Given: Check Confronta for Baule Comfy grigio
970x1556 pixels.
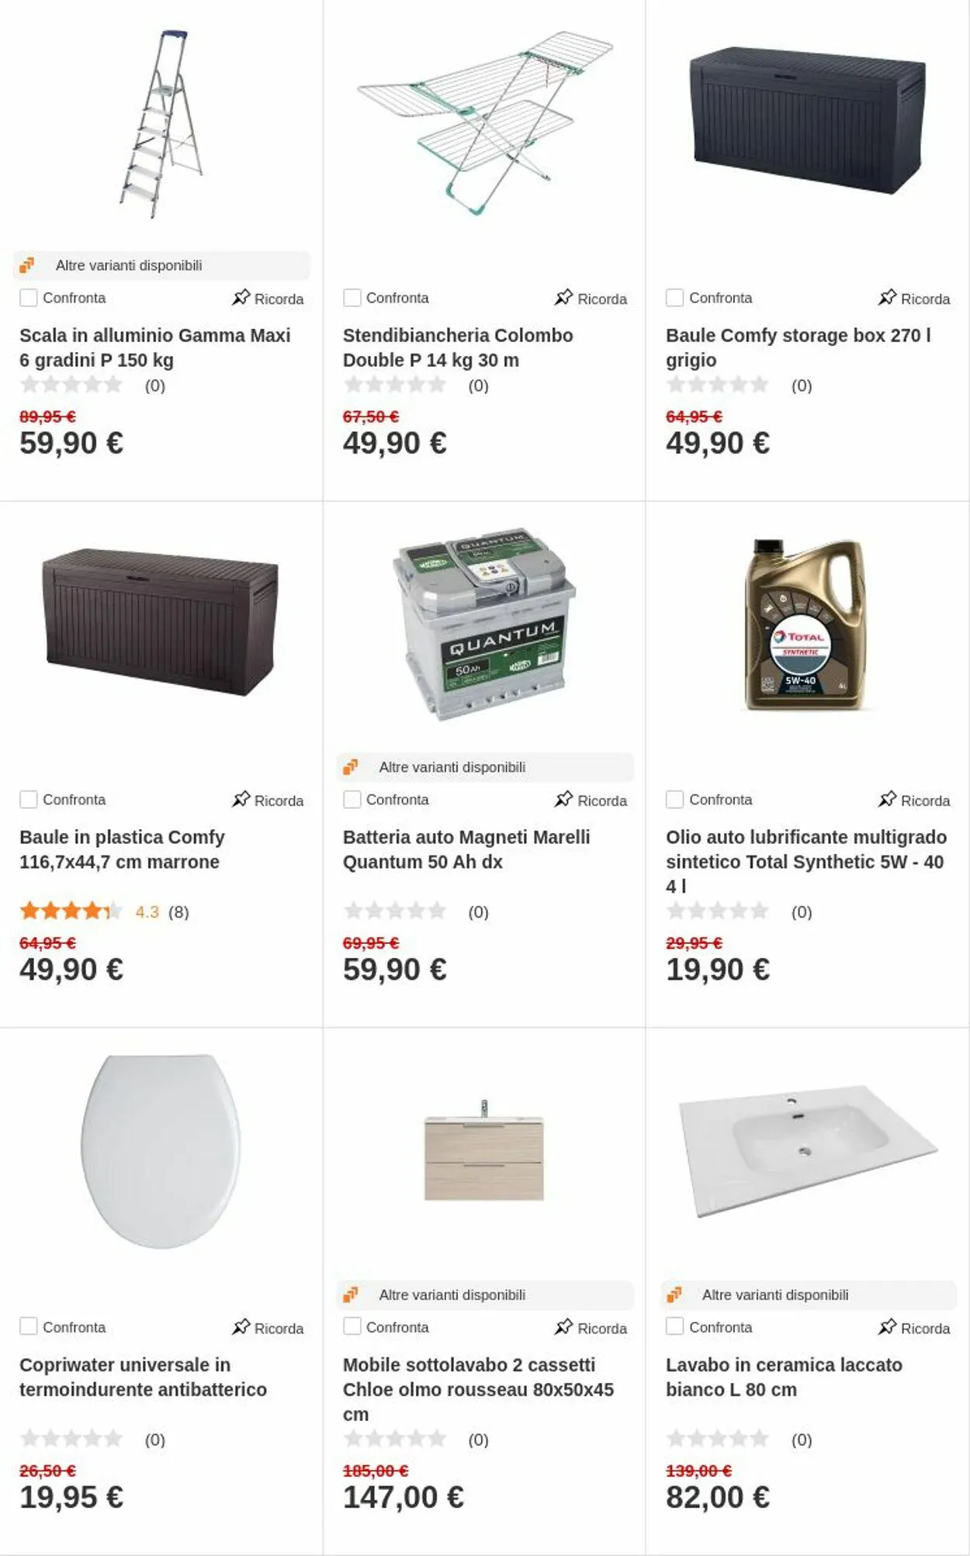Looking at the screenshot, I should pos(675,298).
